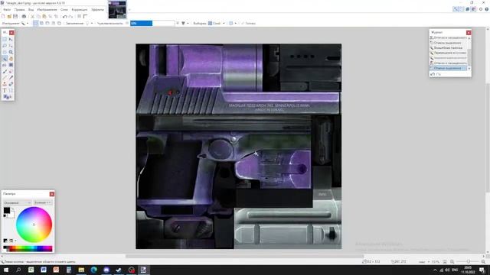490x275 pixels.
Task: Toggle the Layers window button
Action: coord(468,9)
